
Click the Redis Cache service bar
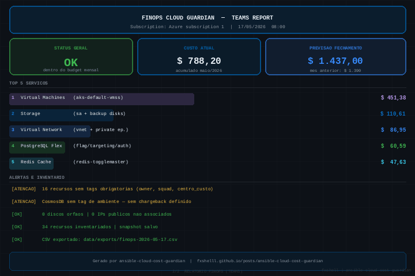tap(31, 163)
